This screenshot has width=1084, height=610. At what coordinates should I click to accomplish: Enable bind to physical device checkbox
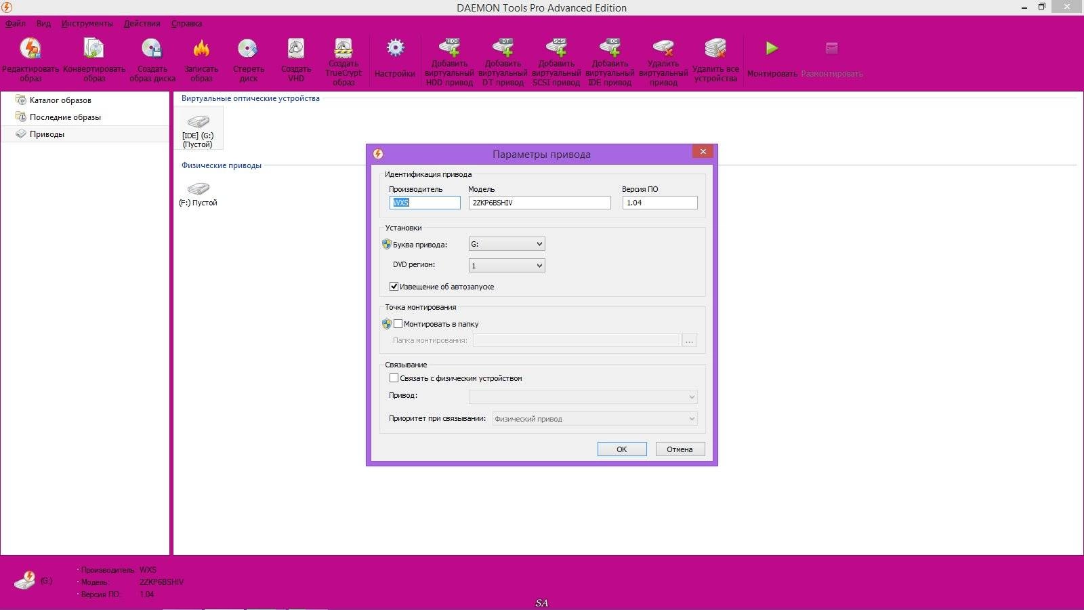[394, 378]
